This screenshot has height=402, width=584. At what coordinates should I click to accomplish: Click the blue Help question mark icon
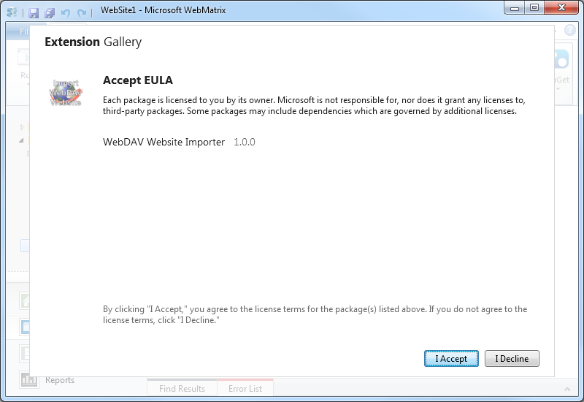570,31
